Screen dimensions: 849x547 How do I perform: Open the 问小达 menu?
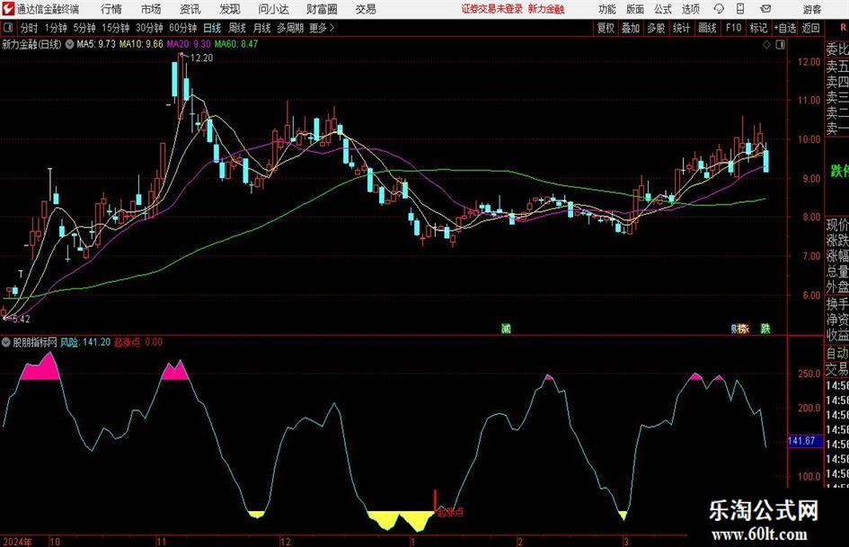pyautogui.click(x=273, y=9)
